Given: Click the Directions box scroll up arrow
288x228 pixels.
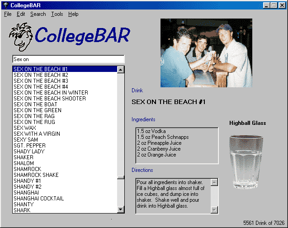Looking at the screenshot, I should point(214,182).
